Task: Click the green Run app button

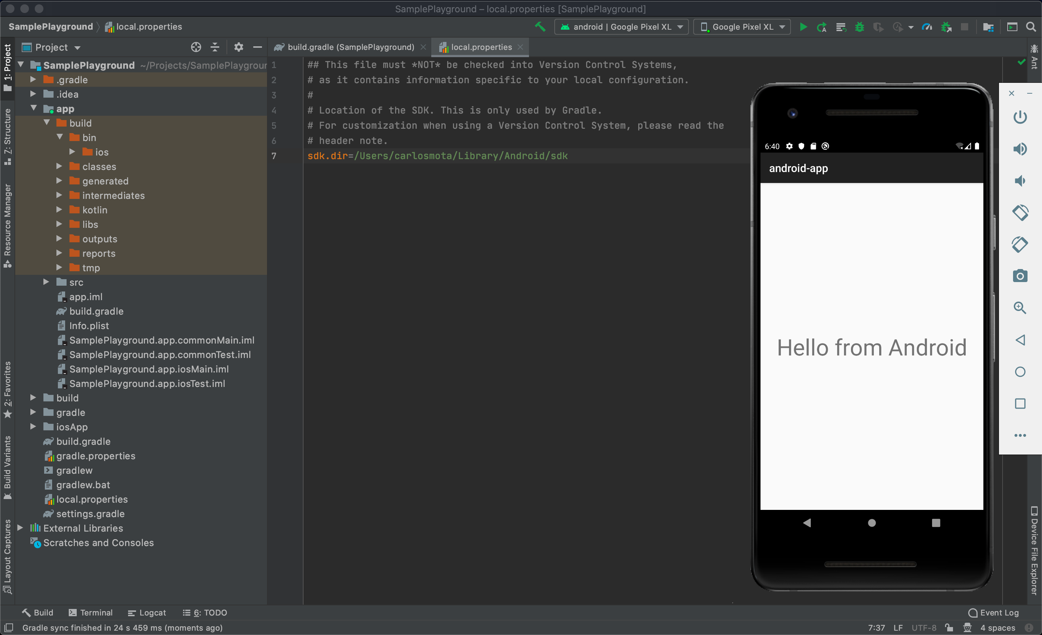Action: coord(803,27)
